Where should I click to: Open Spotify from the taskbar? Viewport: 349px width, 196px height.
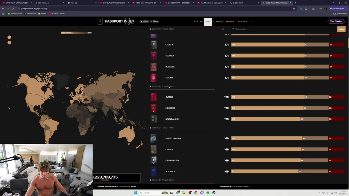pyautogui.click(x=208, y=193)
